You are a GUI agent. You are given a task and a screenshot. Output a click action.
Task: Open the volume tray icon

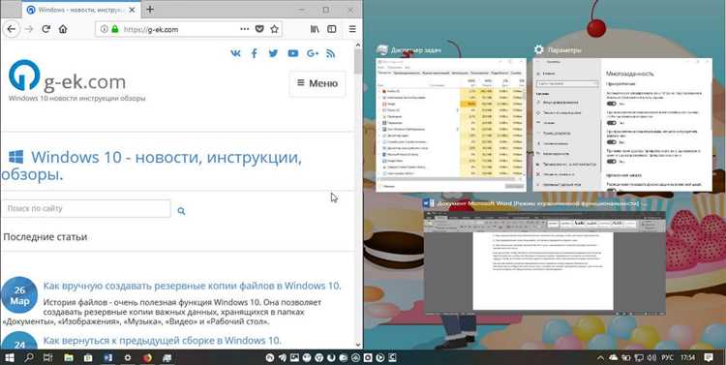(x=651, y=357)
